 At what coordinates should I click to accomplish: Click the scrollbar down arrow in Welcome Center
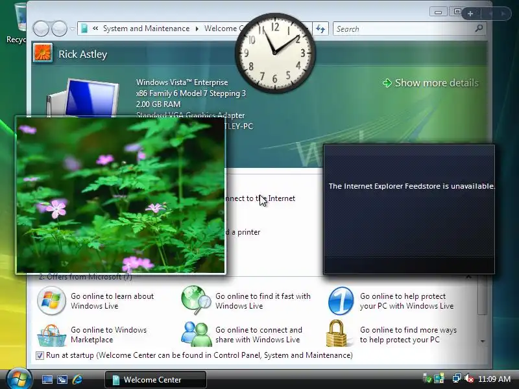482,341
